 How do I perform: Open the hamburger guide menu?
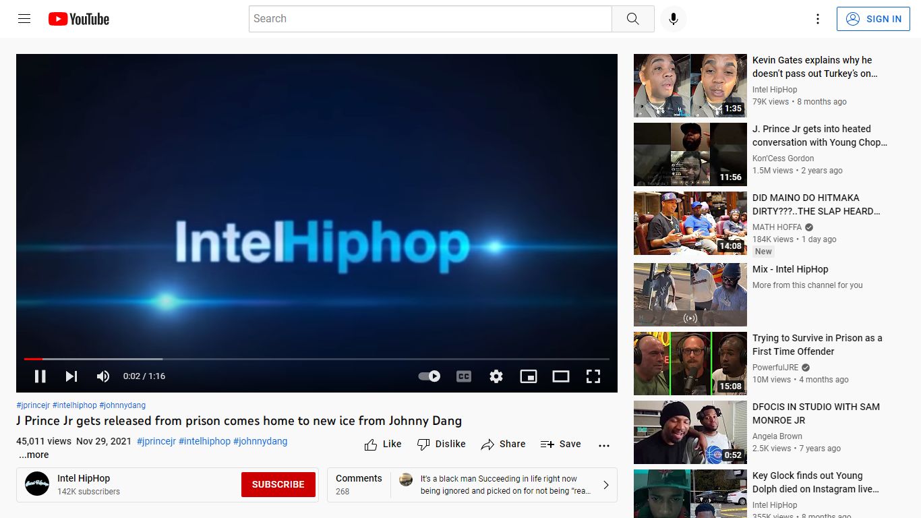[x=24, y=19]
